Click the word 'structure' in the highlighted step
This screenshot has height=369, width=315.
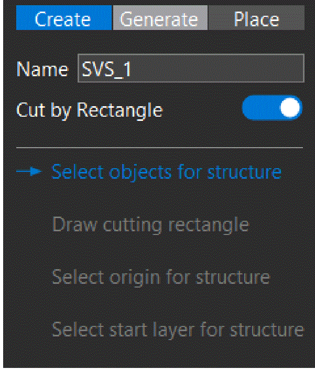point(244,172)
